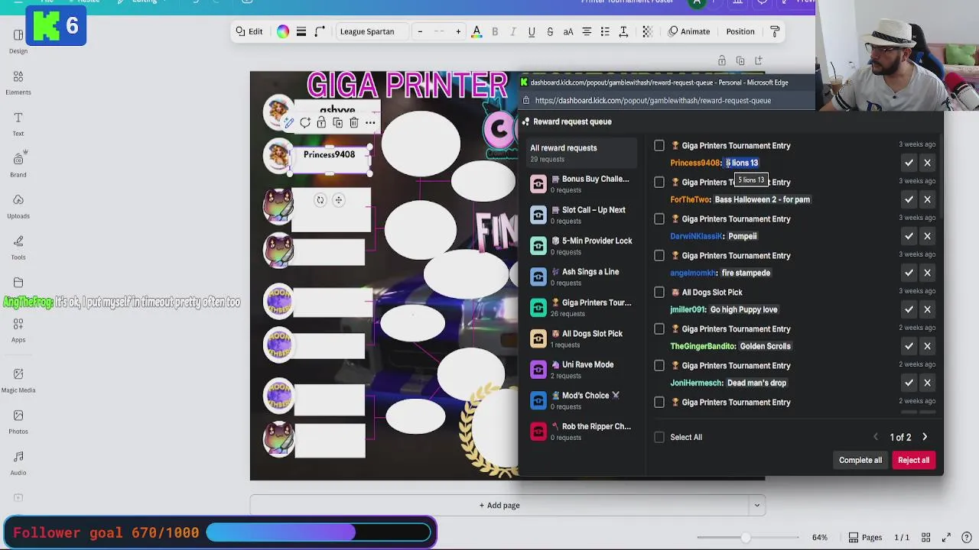Open the Position panel
Viewport: 979px width, 550px height.
click(x=740, y=31)
